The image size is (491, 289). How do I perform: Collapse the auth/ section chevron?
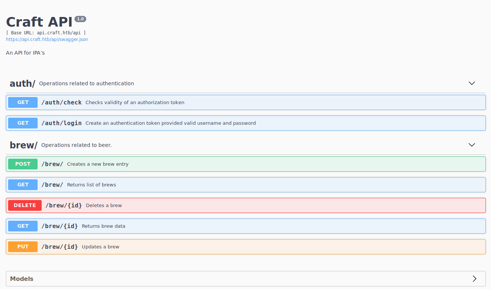pos(471,83)
